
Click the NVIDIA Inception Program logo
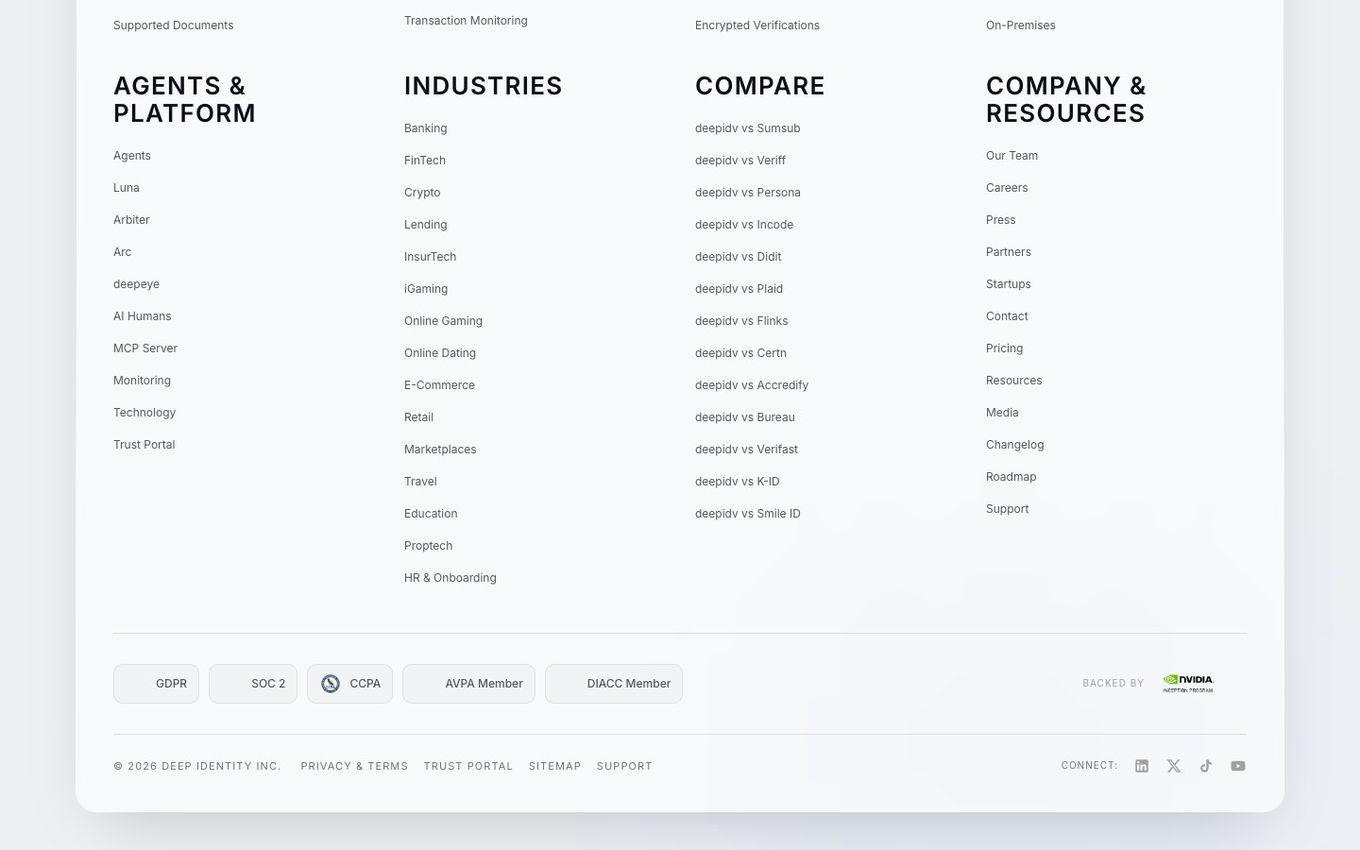pos(1188,683)
